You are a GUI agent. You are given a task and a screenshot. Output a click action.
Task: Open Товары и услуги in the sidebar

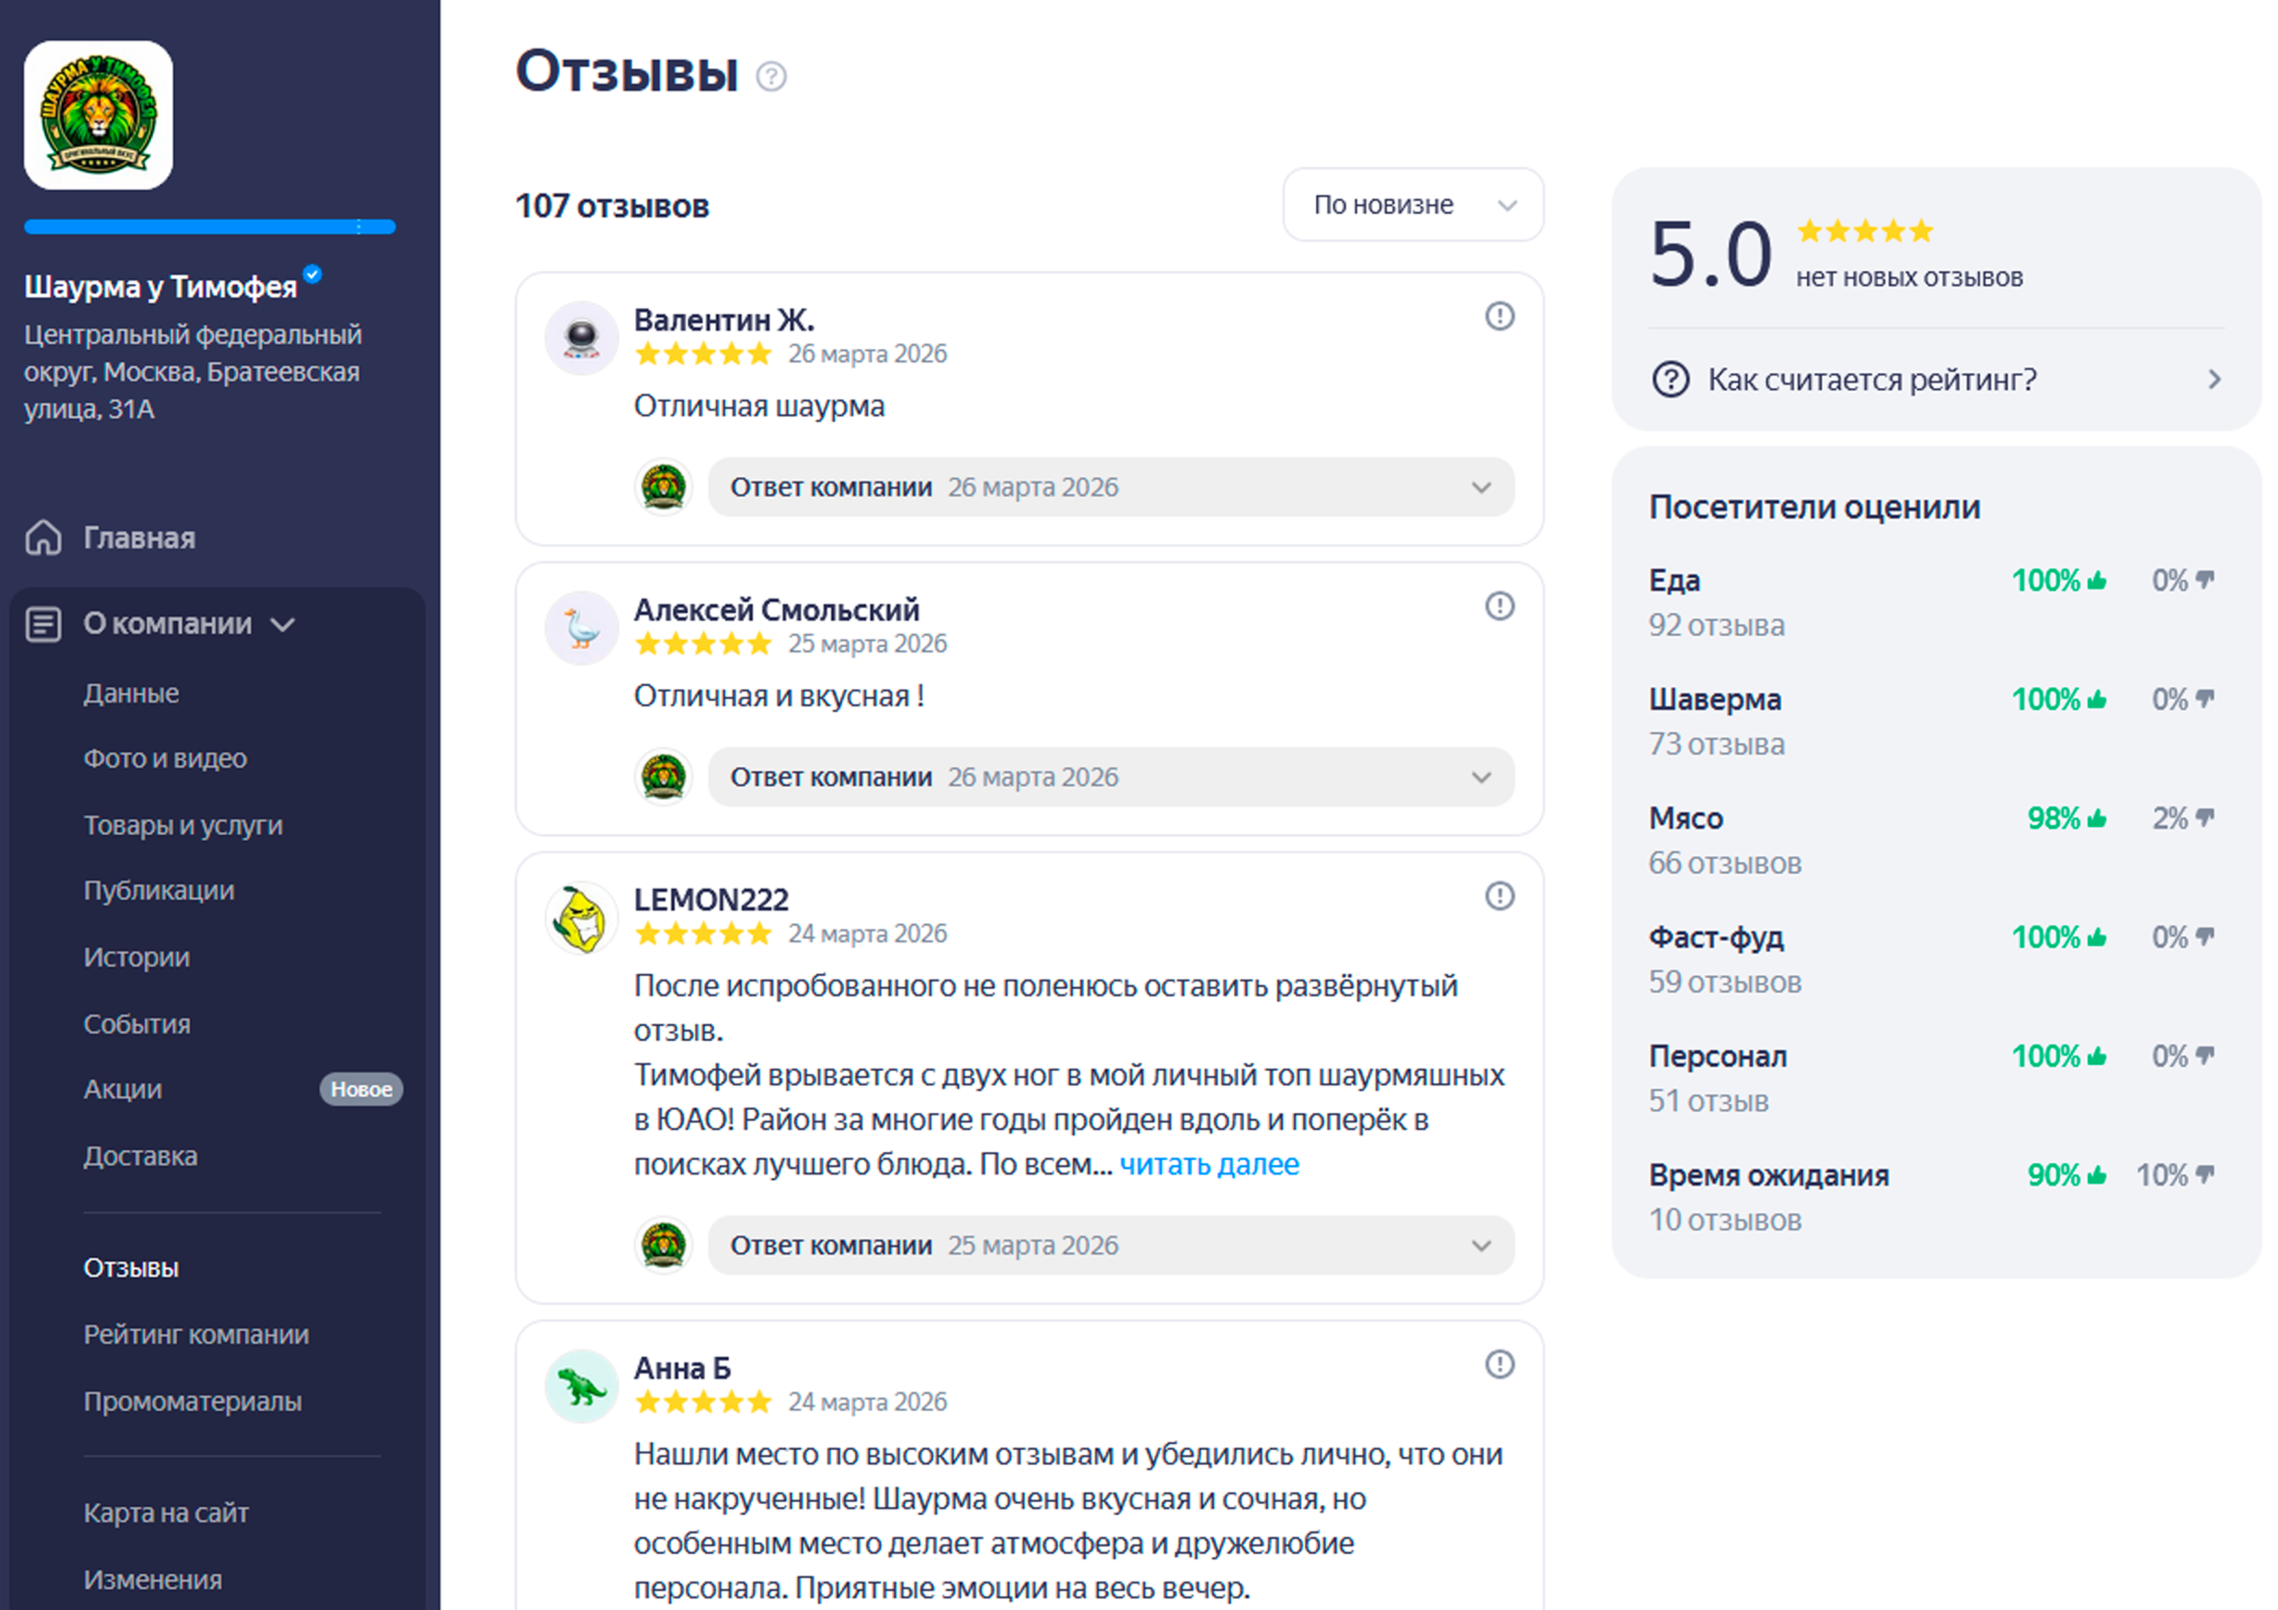click(182, 825)
